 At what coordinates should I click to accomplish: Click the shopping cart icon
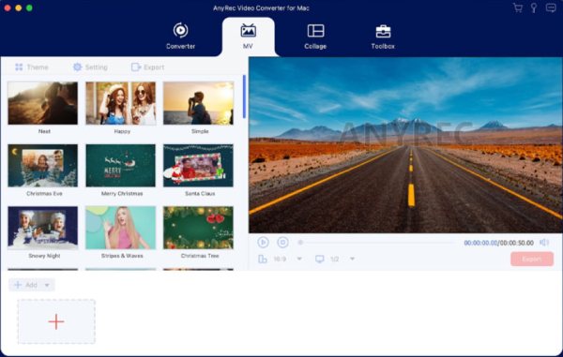tap(517, 7)
